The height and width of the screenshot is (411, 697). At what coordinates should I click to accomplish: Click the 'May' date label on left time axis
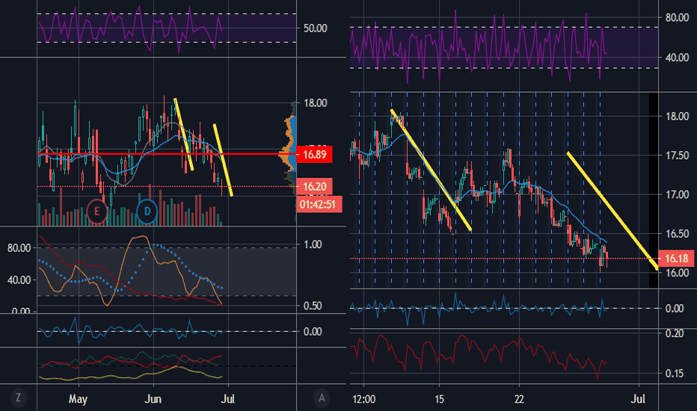point(78,398)
